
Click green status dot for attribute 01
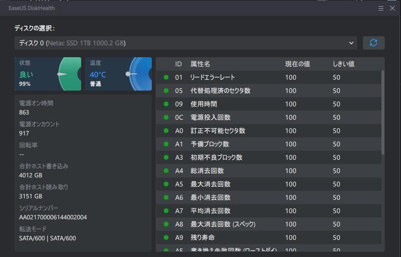pos(166,77)
